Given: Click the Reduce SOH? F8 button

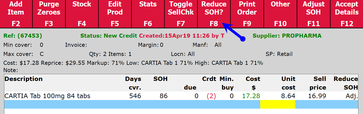Looking at the screenshot, I should click(x=214, y=14).
